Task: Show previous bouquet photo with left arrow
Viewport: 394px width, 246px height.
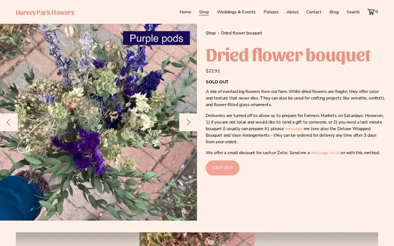Action: (9, 122)
